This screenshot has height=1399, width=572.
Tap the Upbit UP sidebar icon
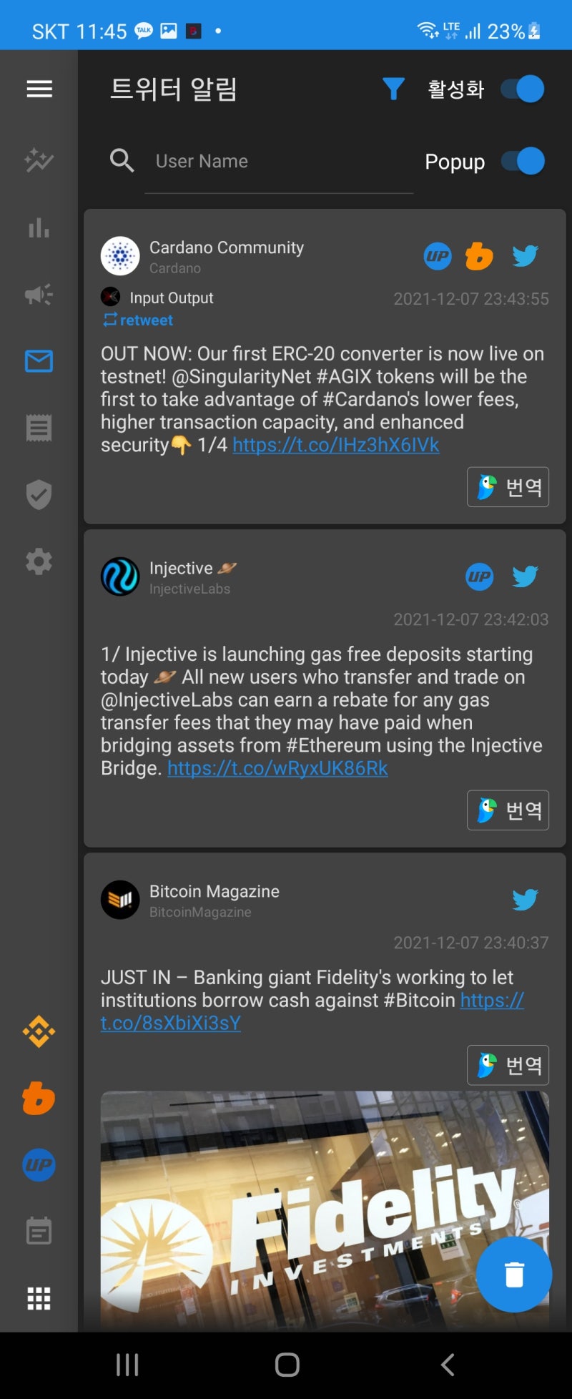point(39,1165)
